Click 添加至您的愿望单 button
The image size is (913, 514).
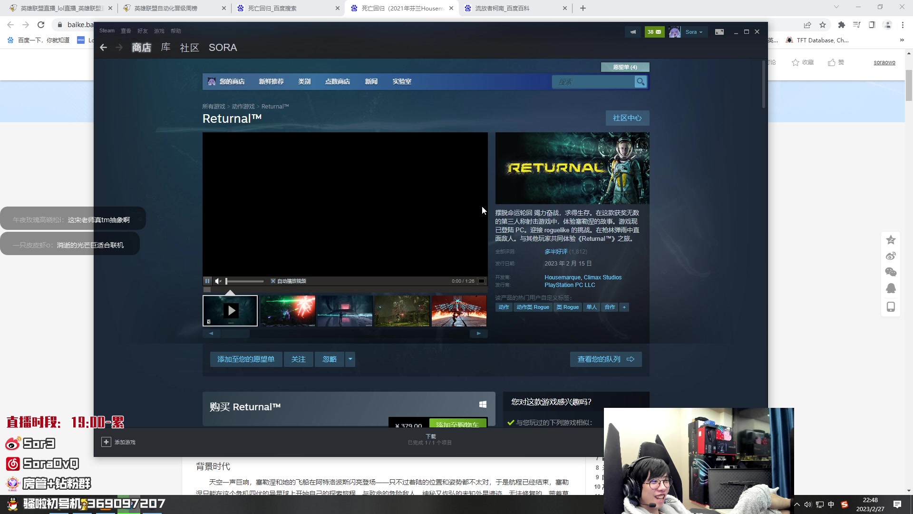coord(246,359)
